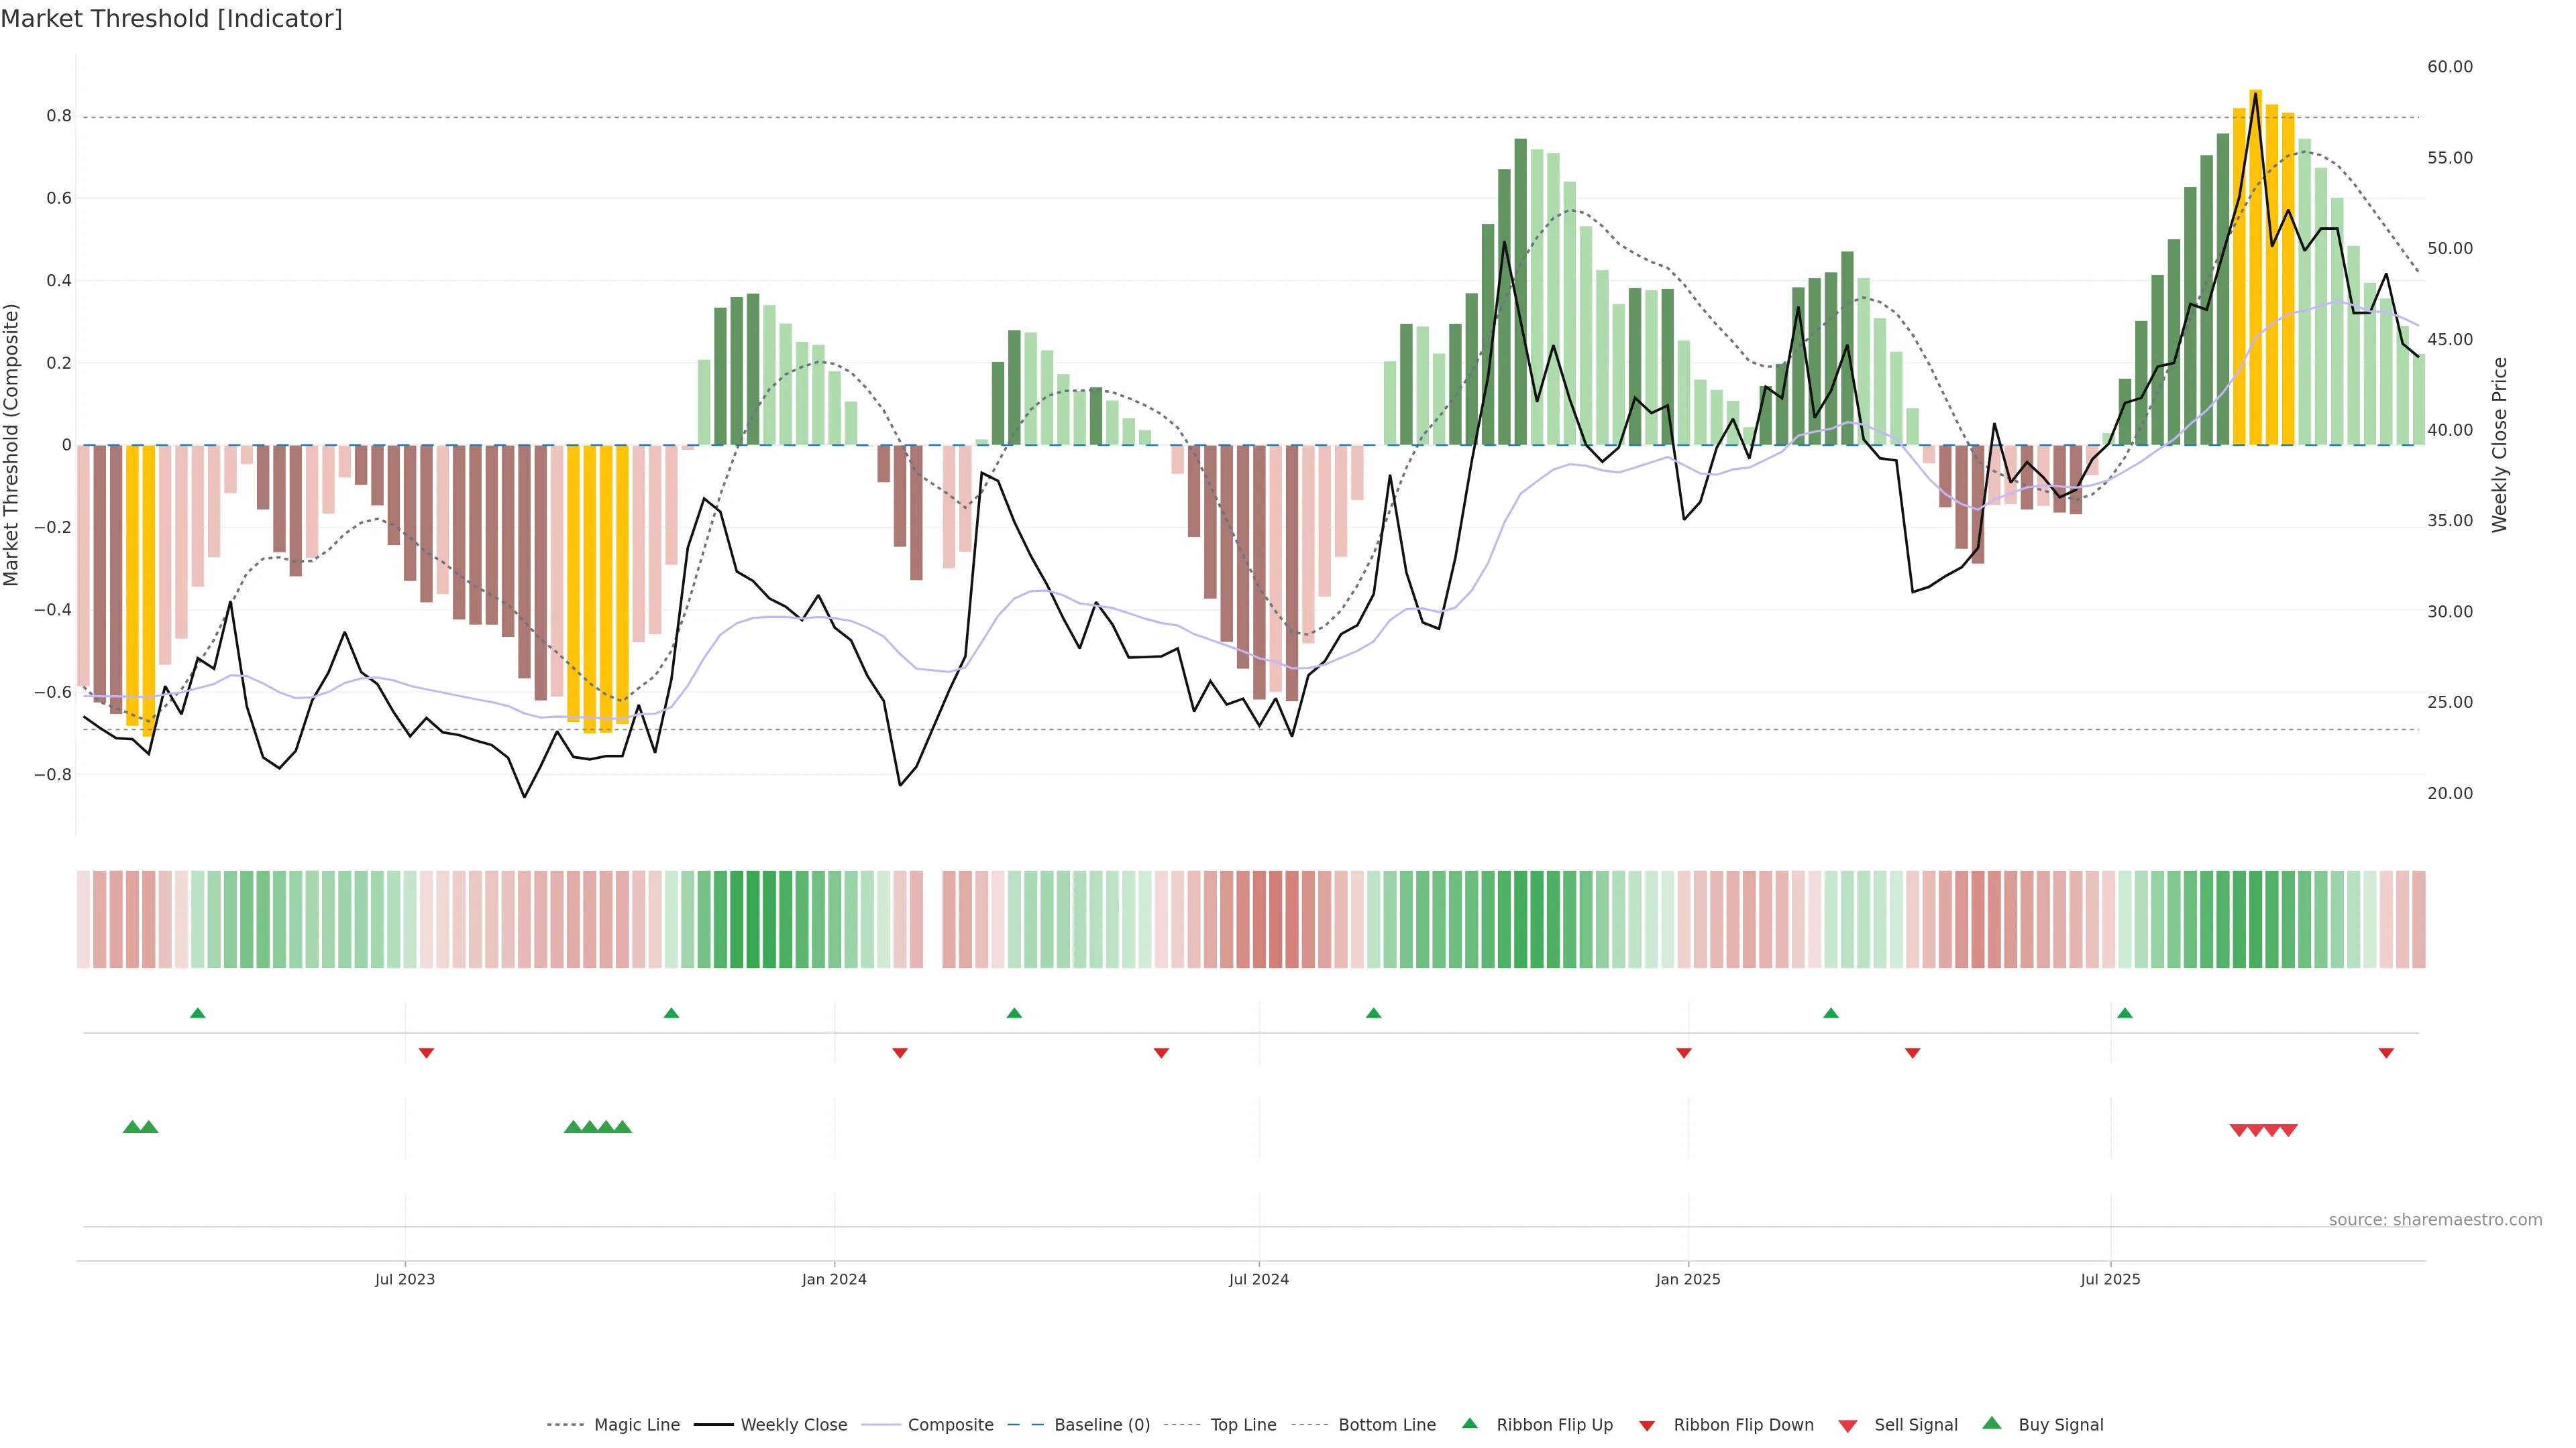Click the Ribbon Flip Down legend triangle
Image resolution: width=2576 pixels, height=1448 pixels.
pyautogui.click(x=1647, y=1426)
